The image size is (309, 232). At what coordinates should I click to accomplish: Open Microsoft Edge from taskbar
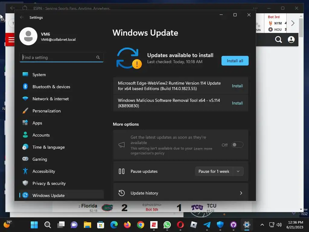pyautogui.click(x=114, y=225)
